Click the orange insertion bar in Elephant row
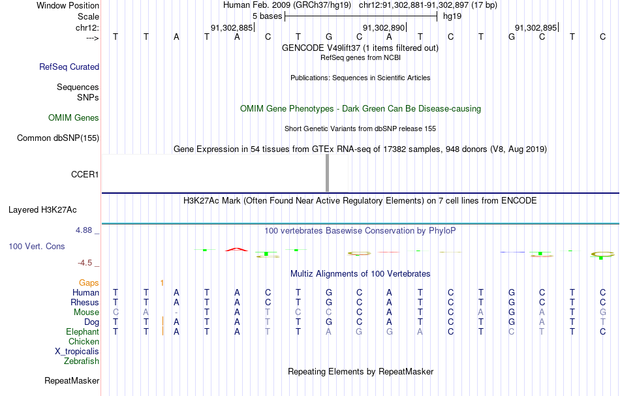This screenshot has height=396, width=620. tap(163, 331)
